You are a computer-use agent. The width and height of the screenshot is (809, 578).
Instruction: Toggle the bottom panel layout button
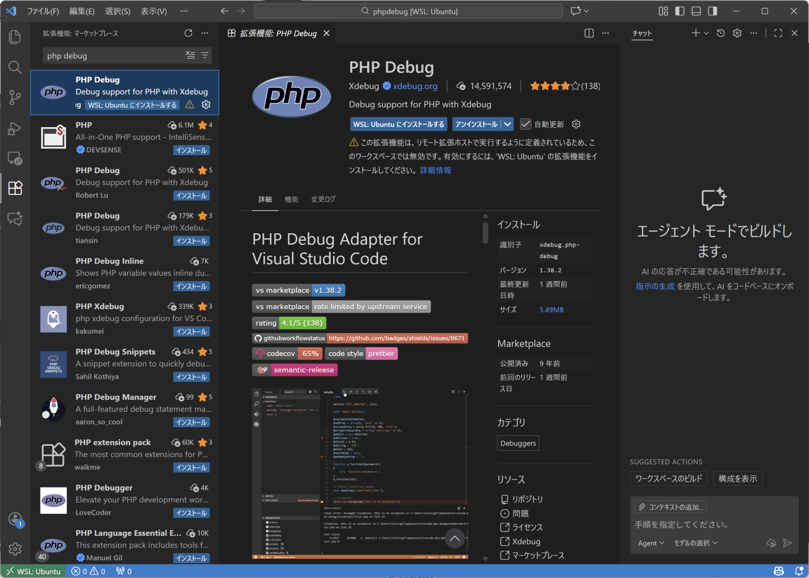(x=696, y=11)
